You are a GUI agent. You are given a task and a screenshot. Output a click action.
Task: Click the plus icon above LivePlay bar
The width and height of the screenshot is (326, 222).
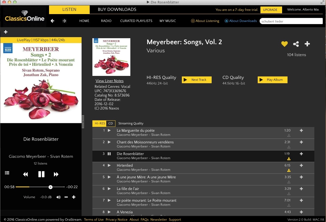(6, 32)
